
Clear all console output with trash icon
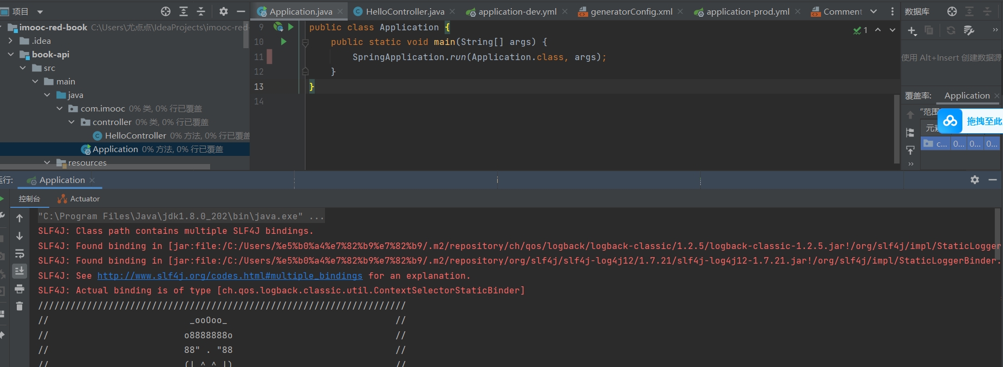pos(19,306)
